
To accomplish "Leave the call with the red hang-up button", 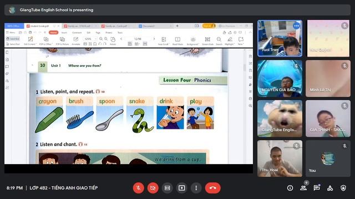I will [213, 188].
